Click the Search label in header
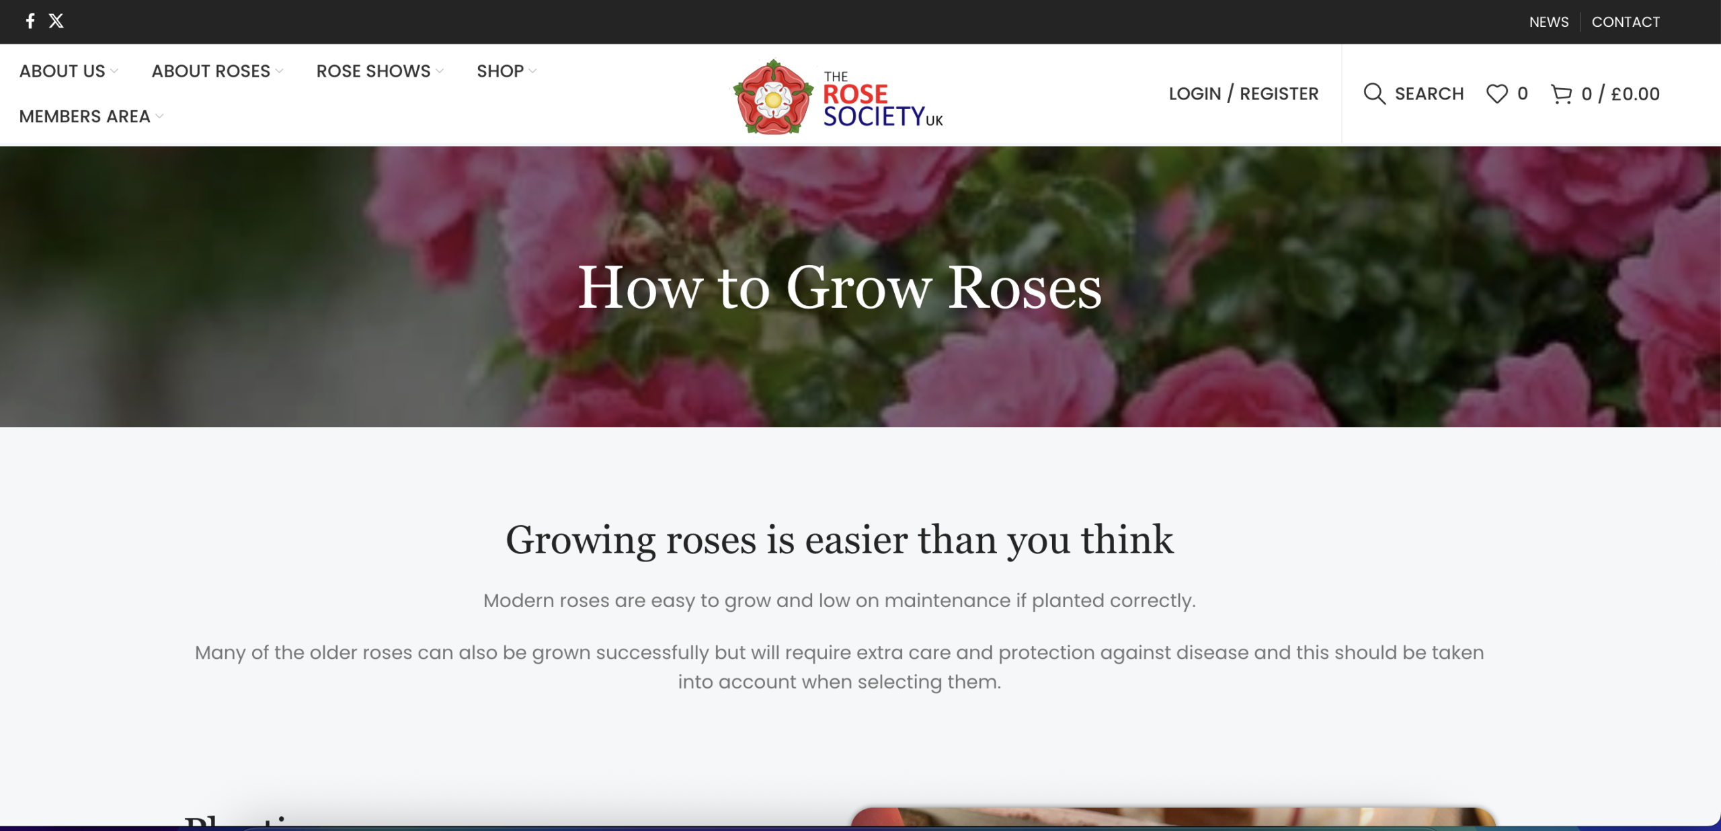This screenshot has width=1721, height=831. coord(1429,94)
